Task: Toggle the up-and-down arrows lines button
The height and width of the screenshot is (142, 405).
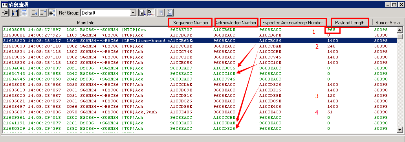Action: click(52, 13)
